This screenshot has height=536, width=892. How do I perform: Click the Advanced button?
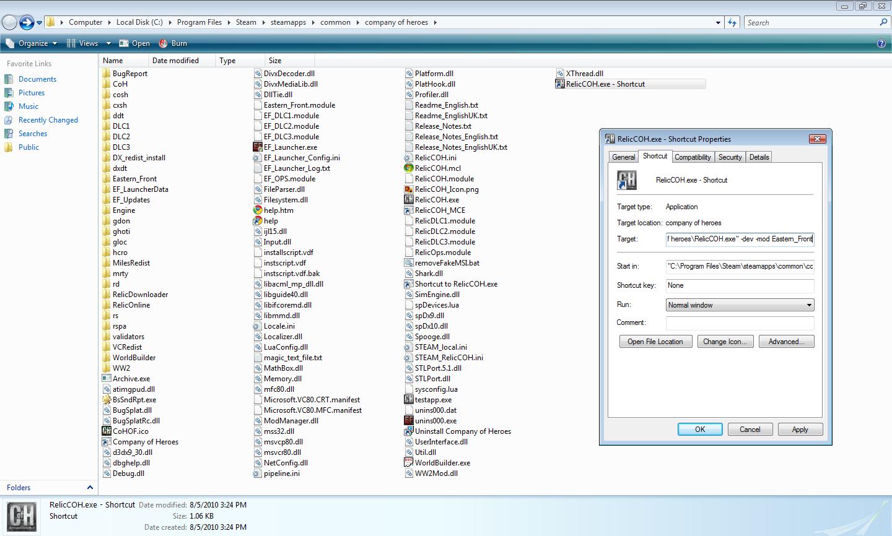point(786,342)
